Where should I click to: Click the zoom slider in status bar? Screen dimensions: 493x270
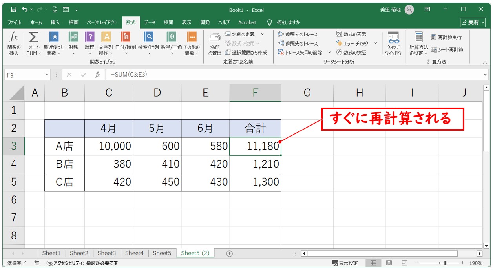(445, 263)
